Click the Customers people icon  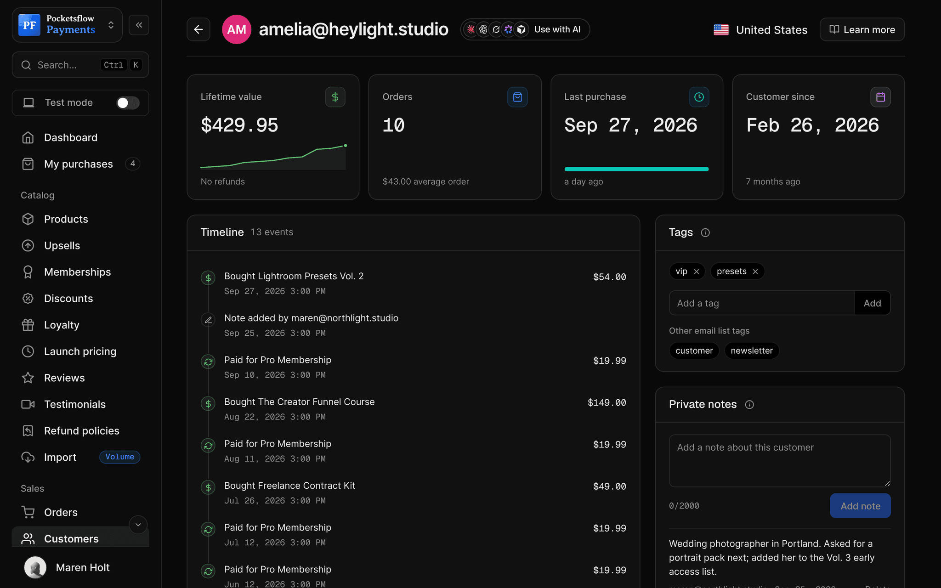pos(28,538)
